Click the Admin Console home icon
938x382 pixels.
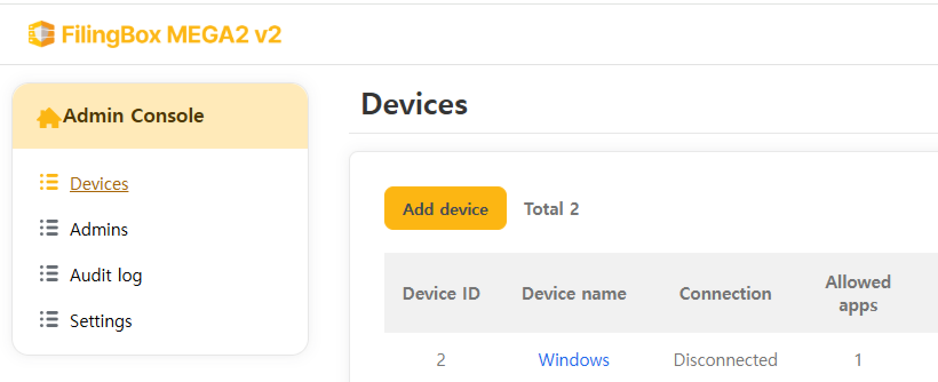coord(49,117)
